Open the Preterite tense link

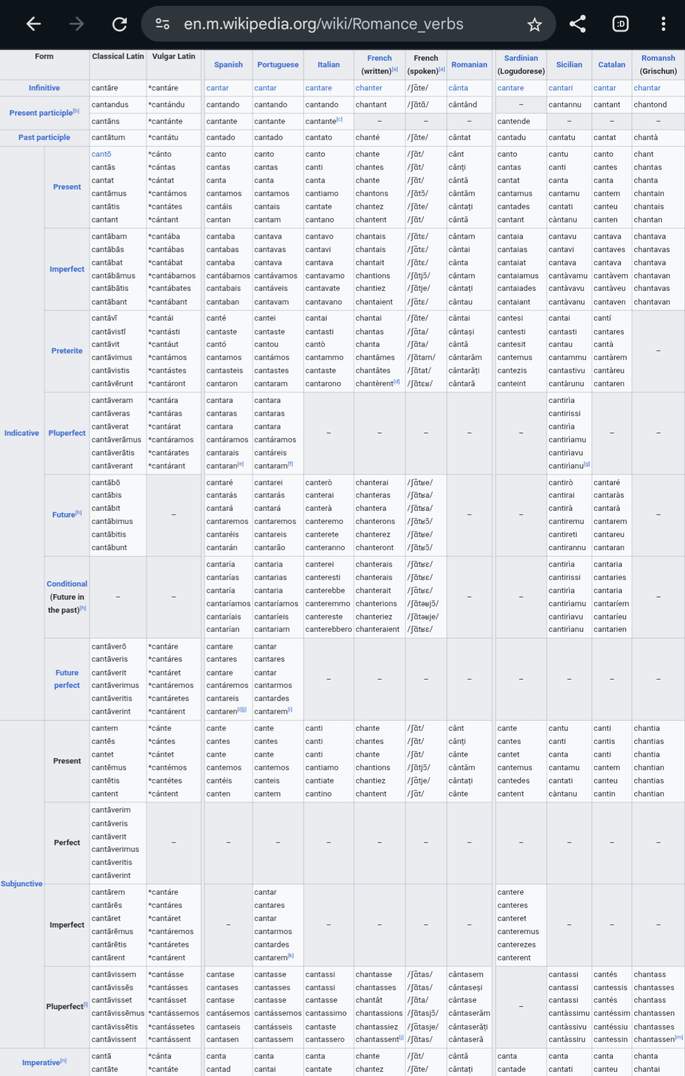pos(67,351)
